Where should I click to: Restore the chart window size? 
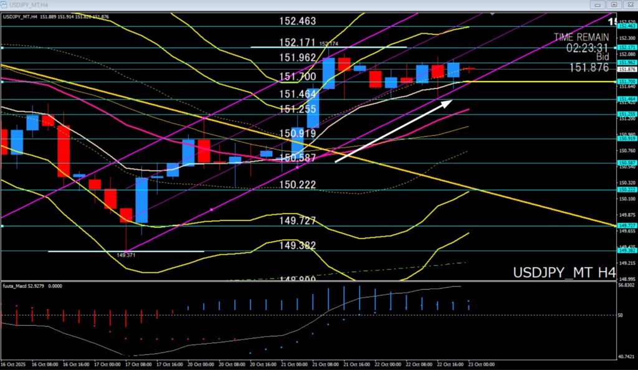pos(614,5)
